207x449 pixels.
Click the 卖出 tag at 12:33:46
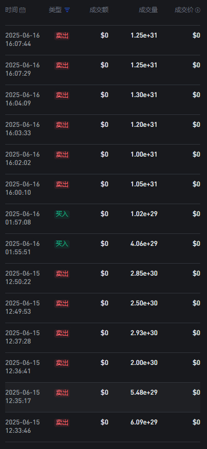[x=62, y=423]
